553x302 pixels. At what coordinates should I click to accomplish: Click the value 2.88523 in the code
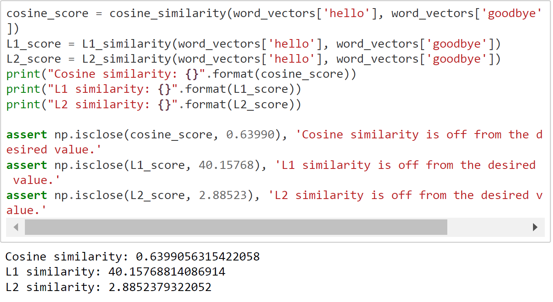coord(223,195)
